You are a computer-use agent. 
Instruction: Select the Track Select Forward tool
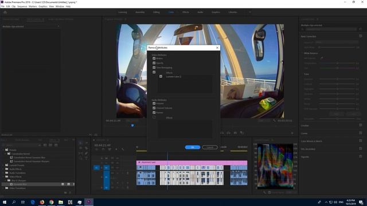[87, 142]
